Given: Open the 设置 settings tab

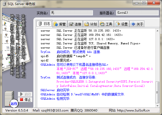Looking at the screenshot, I should coord(122,24).
